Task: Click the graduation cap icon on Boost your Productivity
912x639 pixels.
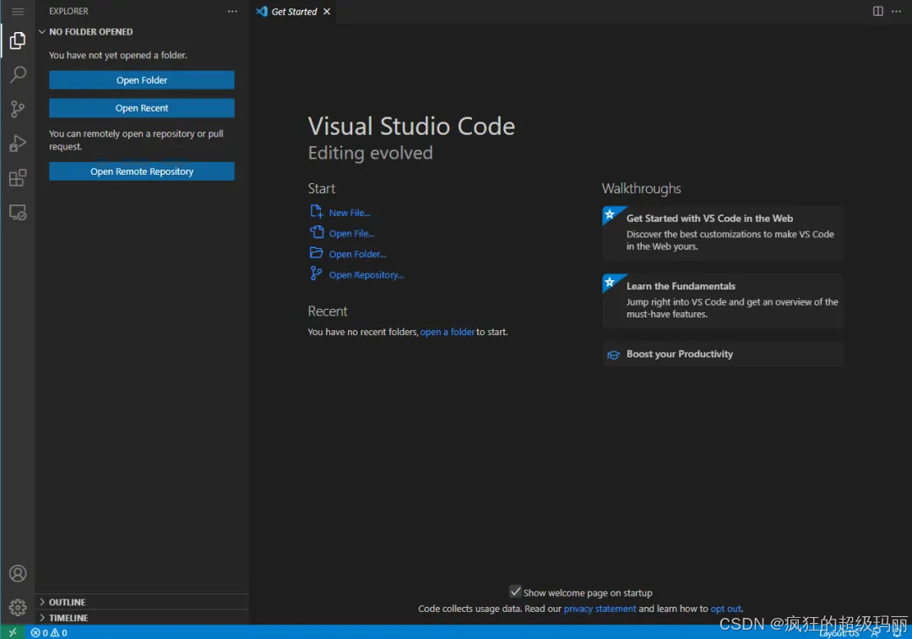Action: (613, 355)
